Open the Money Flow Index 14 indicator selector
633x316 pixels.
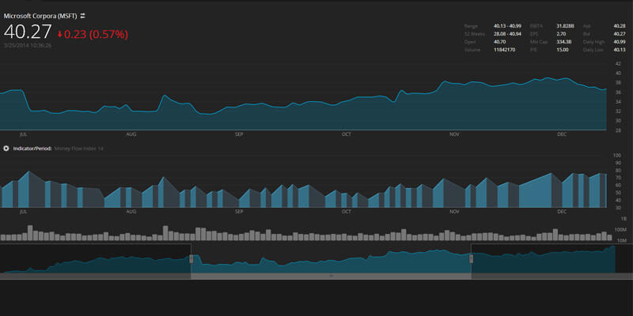click(x=78, y=149)
